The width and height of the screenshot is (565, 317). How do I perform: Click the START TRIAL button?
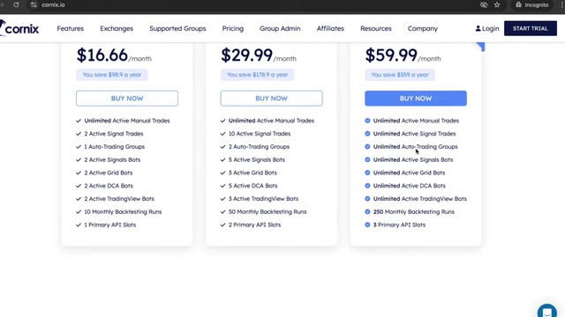pyautogui.click(x=530, y=28)
